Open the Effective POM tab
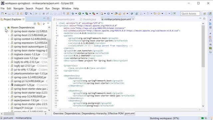 click(x=116, y=113)
